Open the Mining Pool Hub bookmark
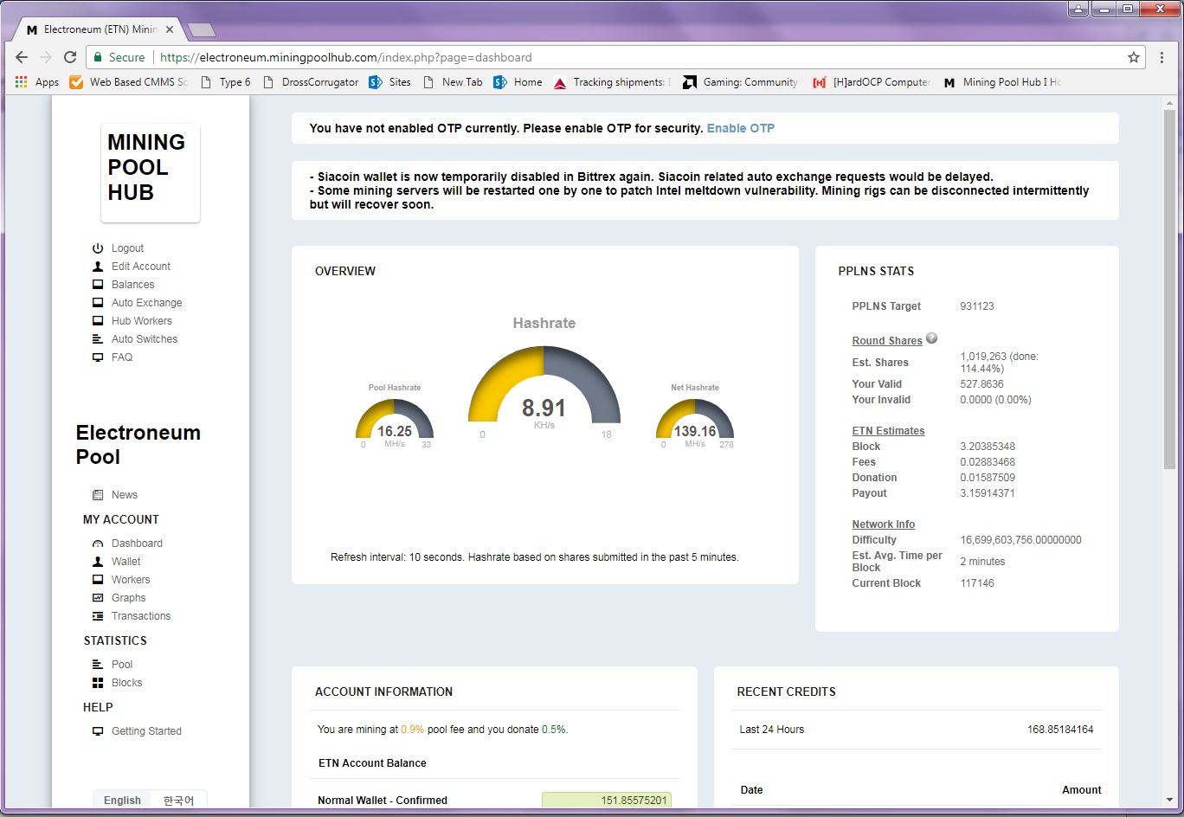Viewport: 1184px width, 817px height. click(x=1002, y=82)
